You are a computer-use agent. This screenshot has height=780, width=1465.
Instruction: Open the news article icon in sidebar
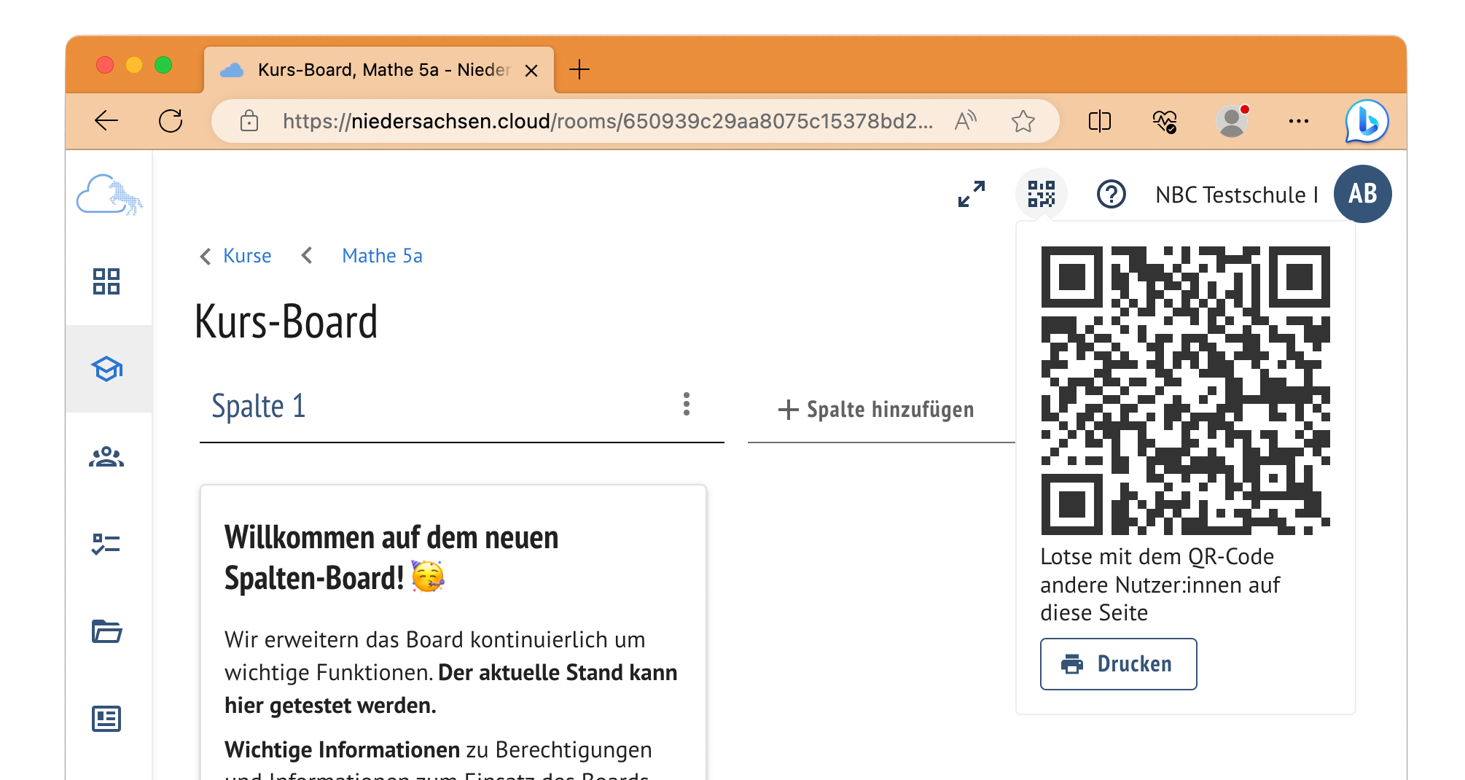106,719
